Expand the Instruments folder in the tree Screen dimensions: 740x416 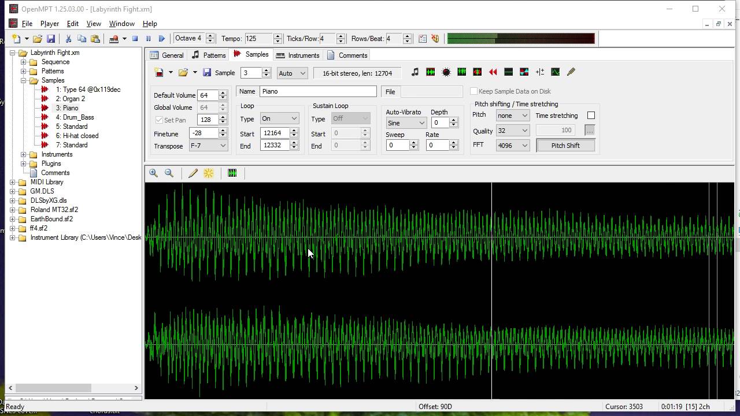click(x=24, y=154)
